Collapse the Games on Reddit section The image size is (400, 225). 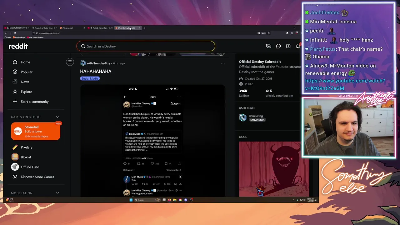(x=57, y=117)
